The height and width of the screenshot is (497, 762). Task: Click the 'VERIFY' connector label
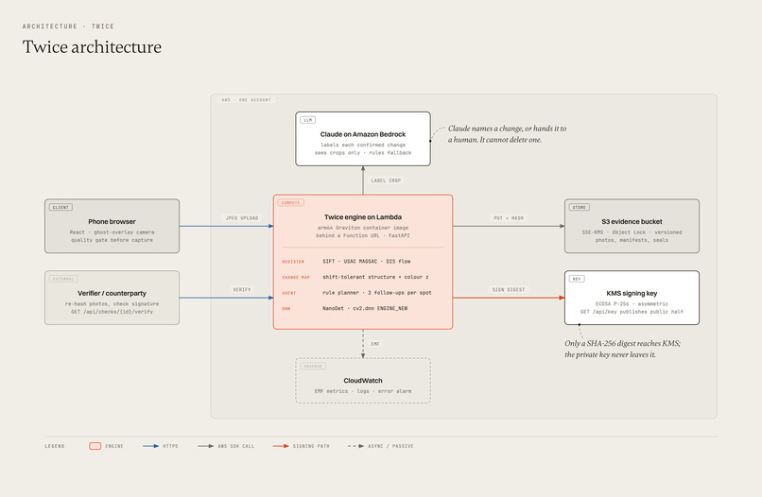pyautogui.click(x=242, y=289)
